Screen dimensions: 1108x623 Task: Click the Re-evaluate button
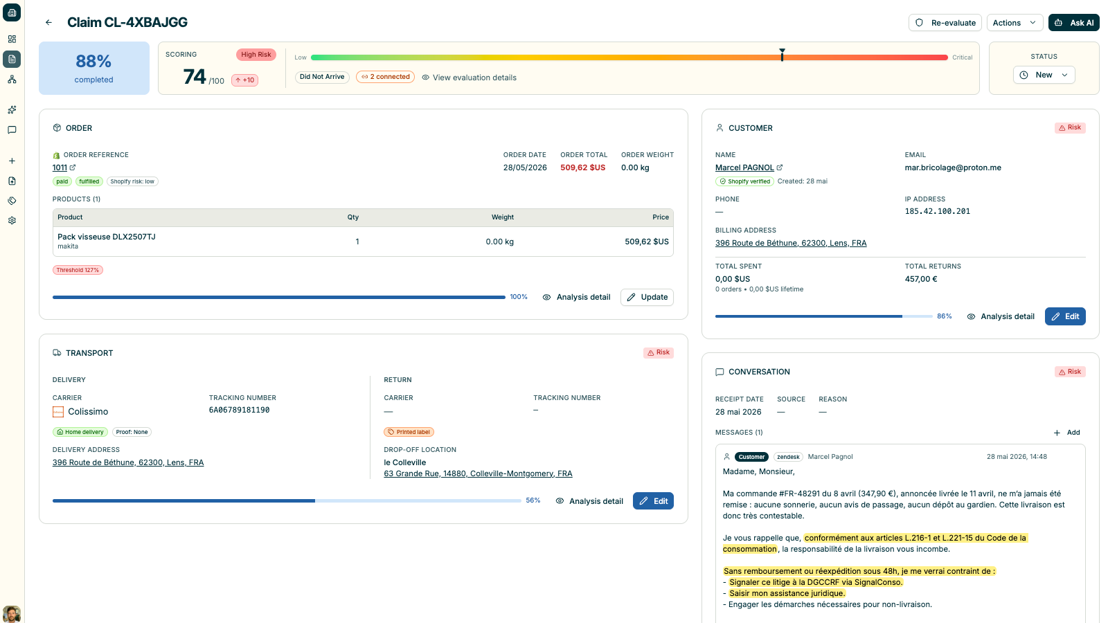pyautogui.click(x=945, y=23)
